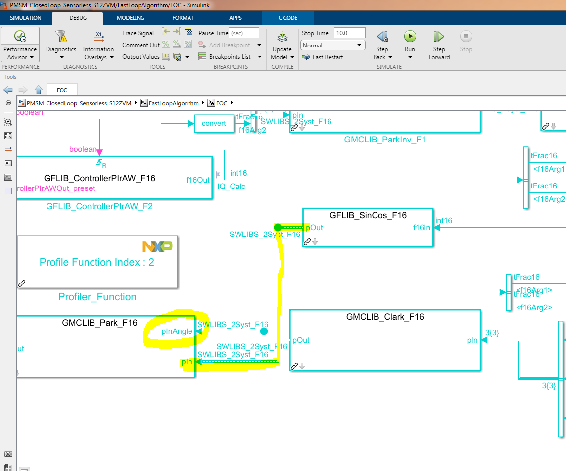566x471 pixels.
Task: Enable Fast Restart mode
Action: point(323,57)
